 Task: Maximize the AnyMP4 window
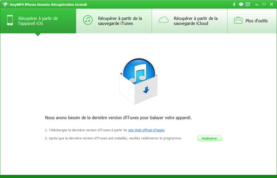(x=264, y=5)
